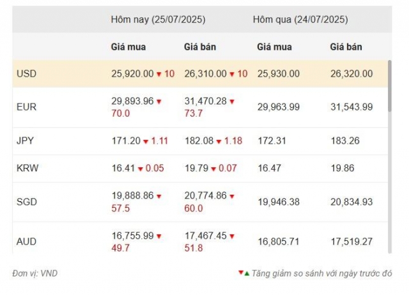Select the Hôm qua (24/07/2025) column header
This screenshot has width=409, height=295.
click(x=300, y=20)
